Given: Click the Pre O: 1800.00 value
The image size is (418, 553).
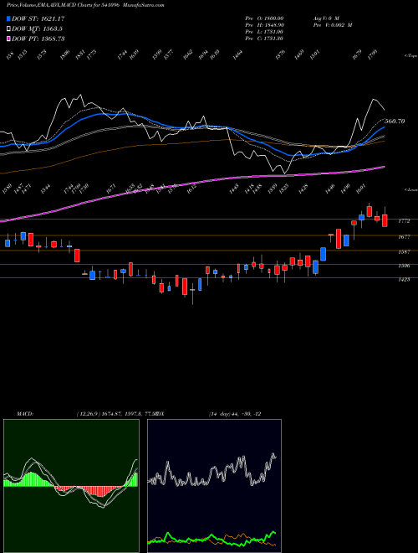Looking at the screenshot, I should click(264, 18).
